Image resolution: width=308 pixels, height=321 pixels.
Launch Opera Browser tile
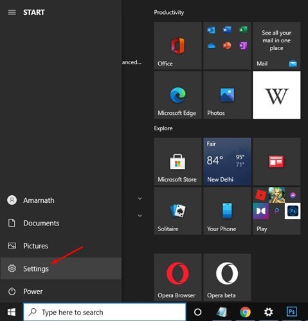177,277
